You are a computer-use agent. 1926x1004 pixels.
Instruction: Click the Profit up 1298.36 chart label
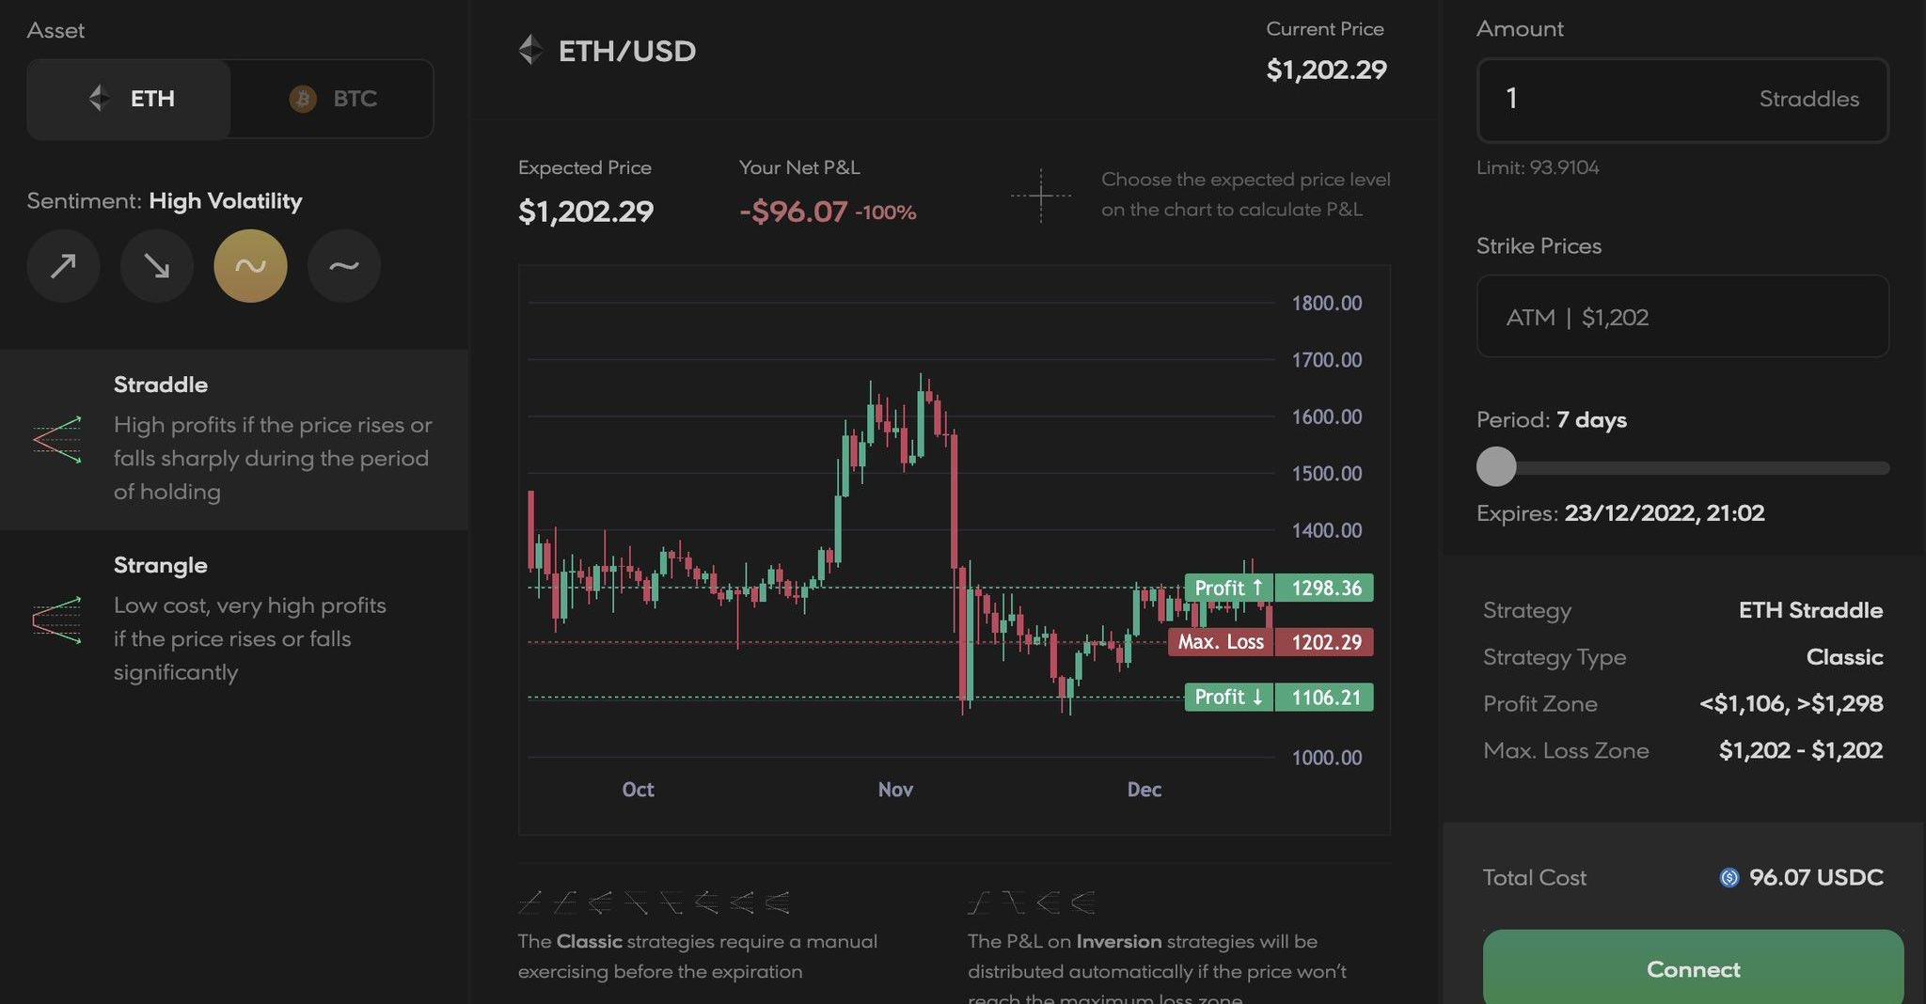point(1278,588)
